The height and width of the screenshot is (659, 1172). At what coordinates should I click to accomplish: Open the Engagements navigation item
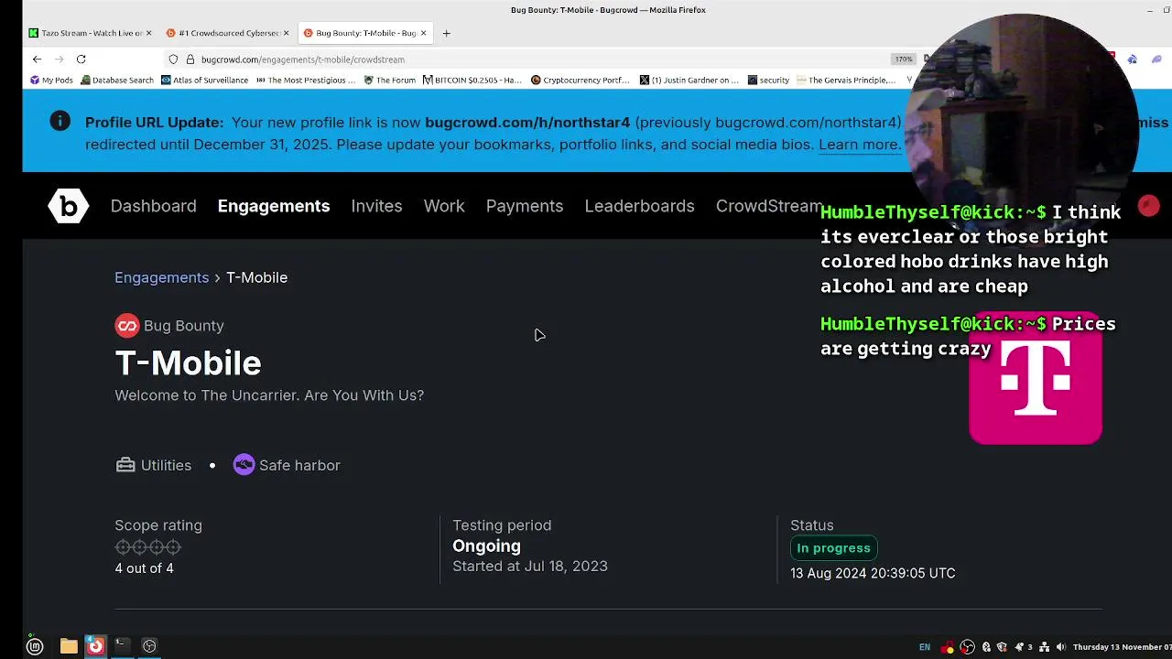pyautogui.click(x=273, y=206)
